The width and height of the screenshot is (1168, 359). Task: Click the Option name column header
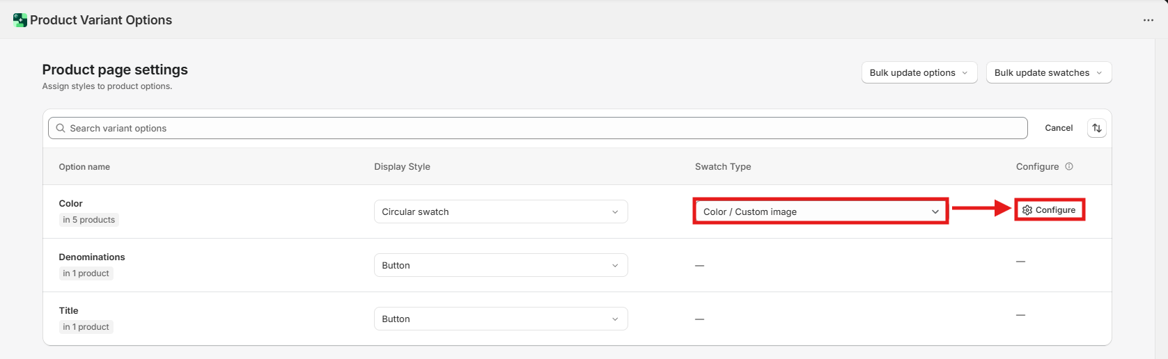84,167
